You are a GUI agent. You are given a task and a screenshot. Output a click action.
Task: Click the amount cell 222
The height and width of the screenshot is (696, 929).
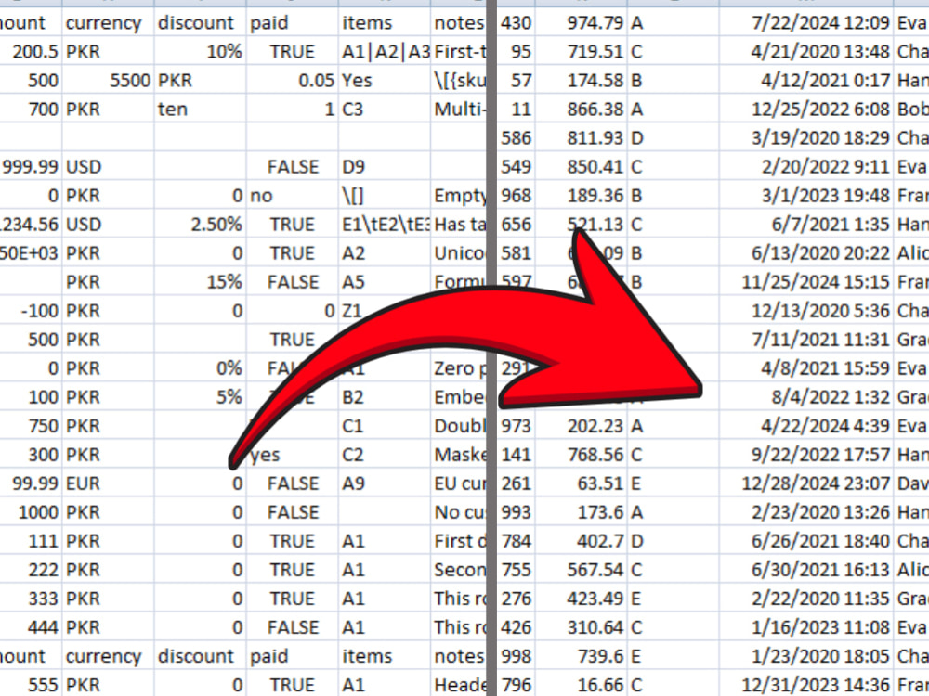pyautogui.click(x=31, y=570)
